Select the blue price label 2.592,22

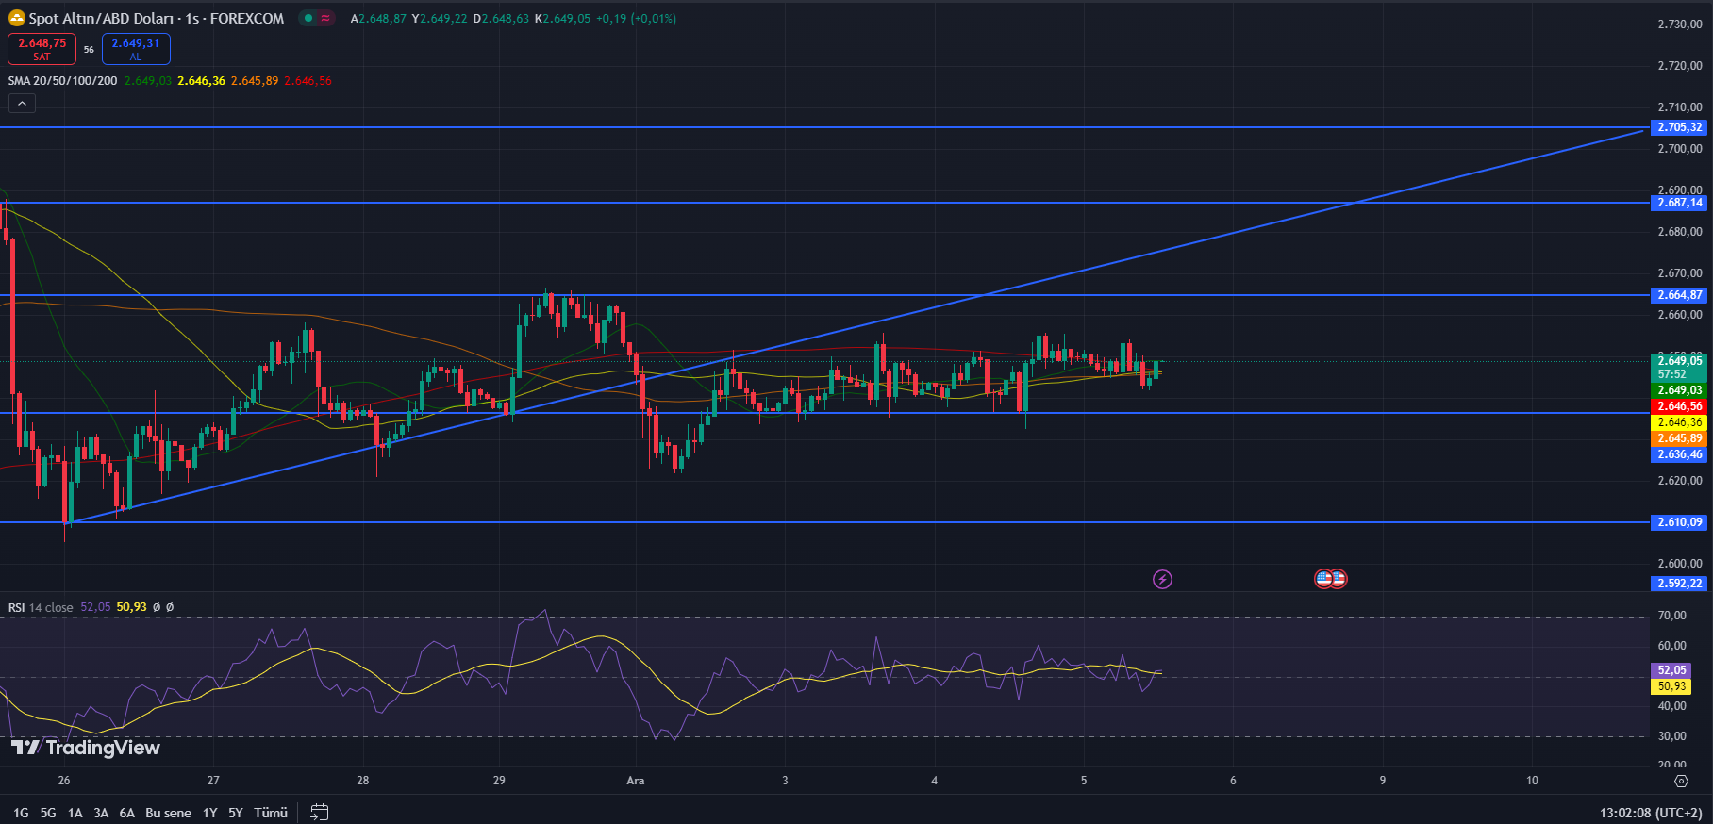pos(1680,584)
